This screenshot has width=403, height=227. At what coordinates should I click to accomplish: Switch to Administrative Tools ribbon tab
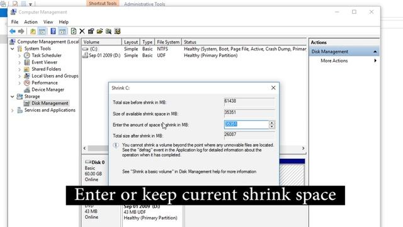144,4
